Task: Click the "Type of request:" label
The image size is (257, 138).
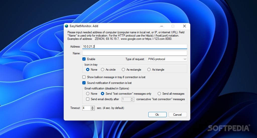Action: click(135, 59)
